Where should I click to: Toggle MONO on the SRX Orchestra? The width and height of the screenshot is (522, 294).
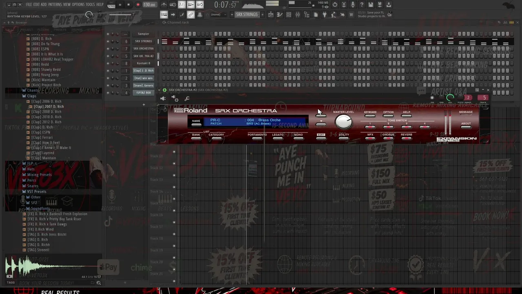[x=299, y=139]
